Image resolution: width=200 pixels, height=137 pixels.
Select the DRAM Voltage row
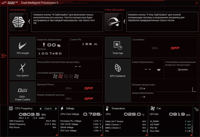(81, 127)
